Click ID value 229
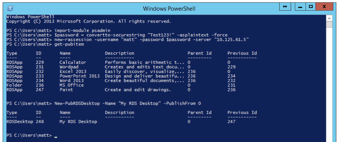The image size is (339, 142). click(40, 62)
